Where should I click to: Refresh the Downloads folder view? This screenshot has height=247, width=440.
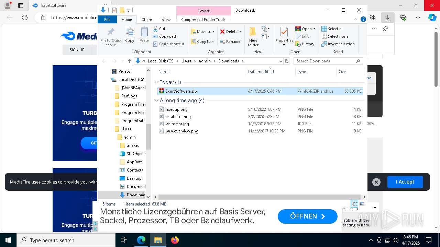[287, 61]
